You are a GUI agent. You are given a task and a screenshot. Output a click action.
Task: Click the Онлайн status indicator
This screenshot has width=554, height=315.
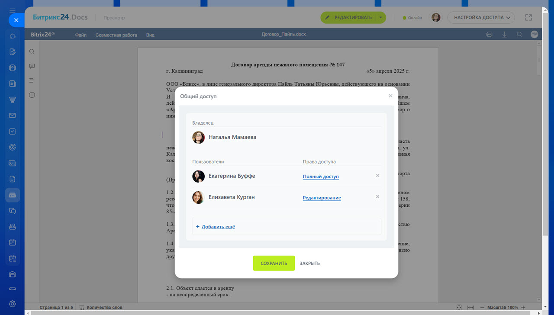coord(412,18)
